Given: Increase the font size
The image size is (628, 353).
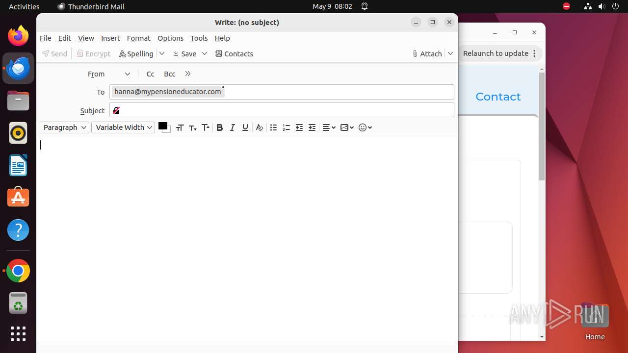Looking at the screenshot, I should tap(206, 127).
